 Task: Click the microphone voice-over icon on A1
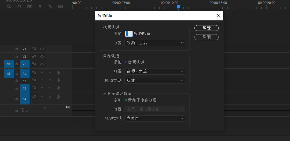58,73
